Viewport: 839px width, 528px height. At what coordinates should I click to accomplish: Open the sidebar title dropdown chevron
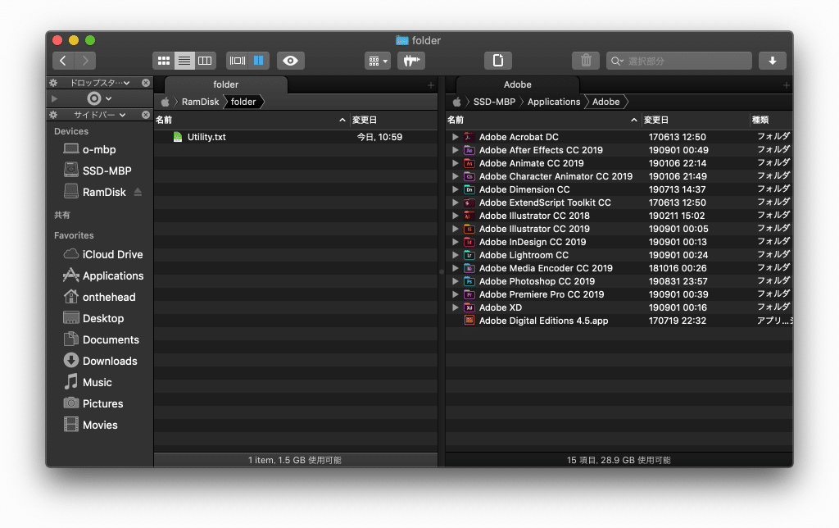coord(123,115)
